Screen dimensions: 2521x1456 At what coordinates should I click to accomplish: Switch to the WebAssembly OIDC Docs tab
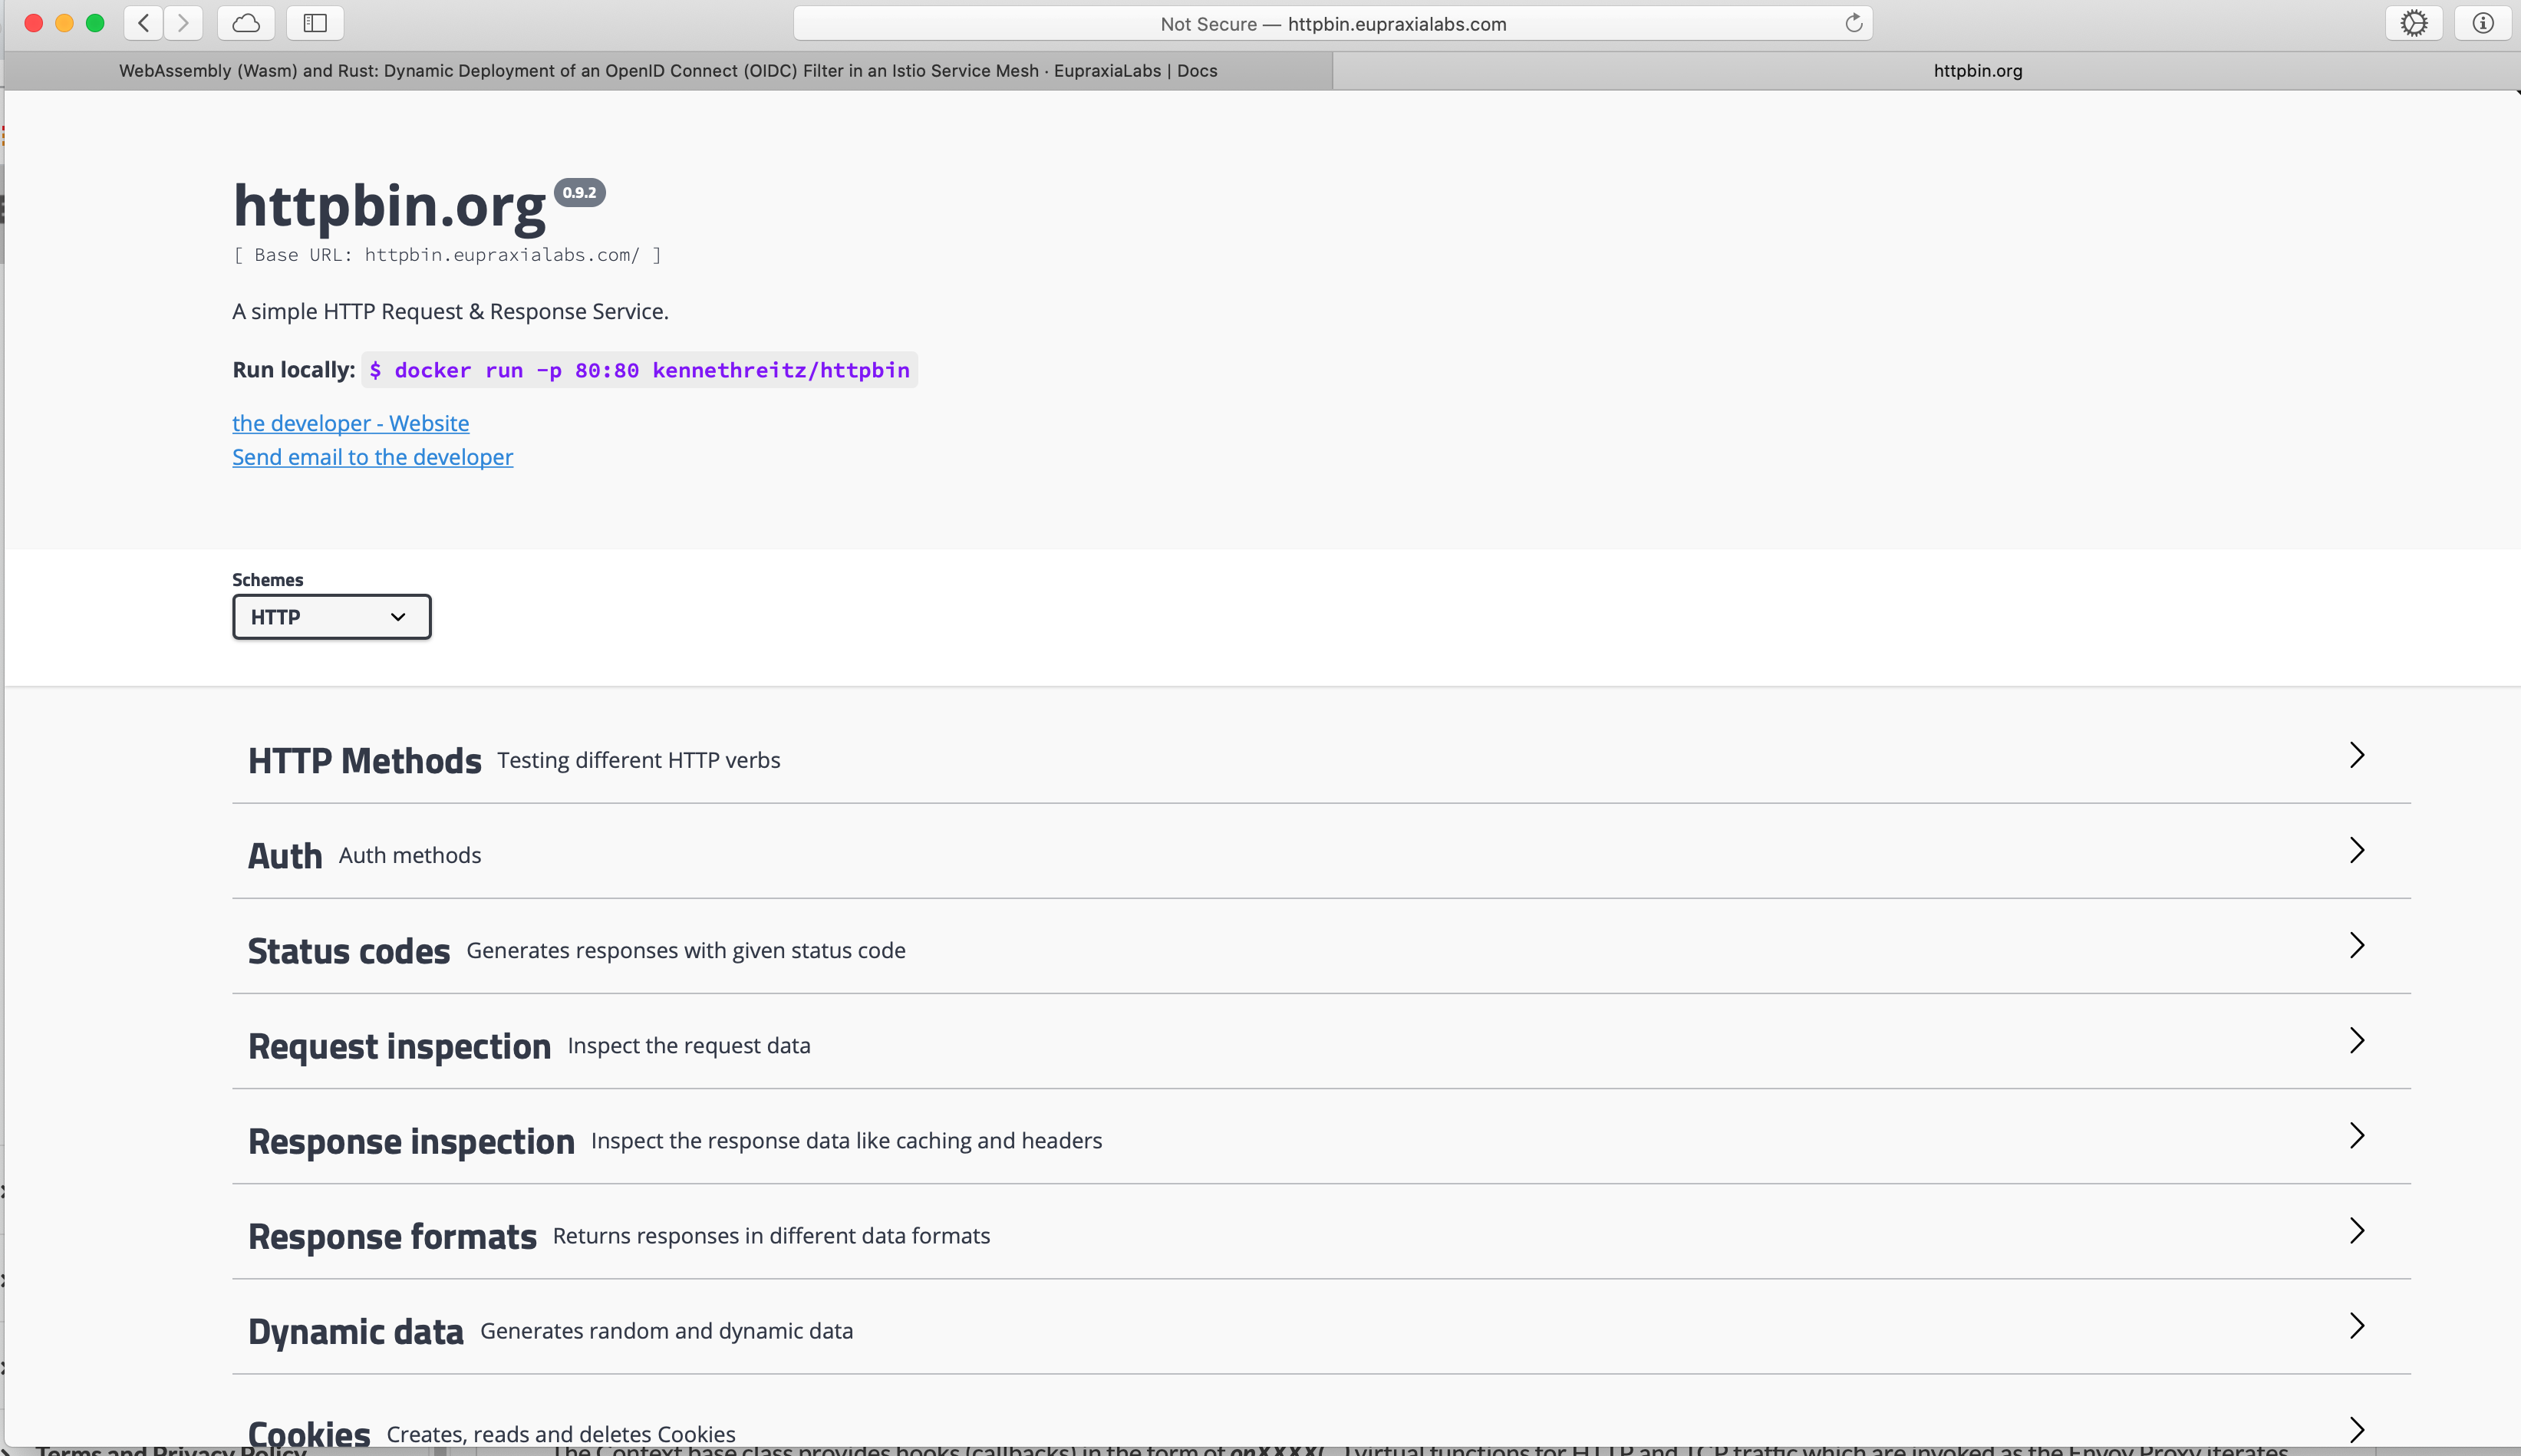(x=668, y=71)
